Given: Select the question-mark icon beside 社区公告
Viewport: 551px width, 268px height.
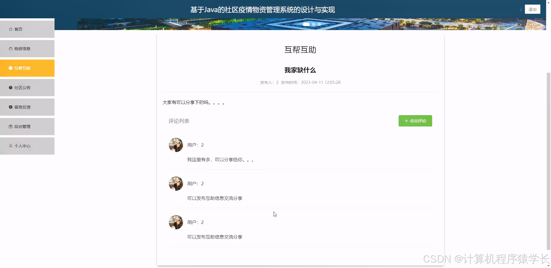Looking at the screenshot, I should pos(10,88).
